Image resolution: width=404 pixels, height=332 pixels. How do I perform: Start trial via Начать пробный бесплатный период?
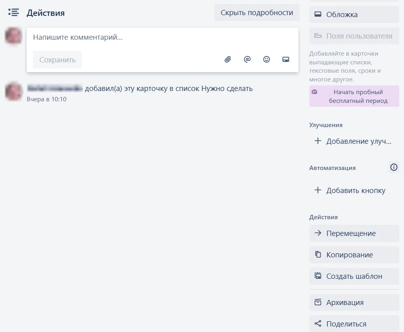[354, 97]
